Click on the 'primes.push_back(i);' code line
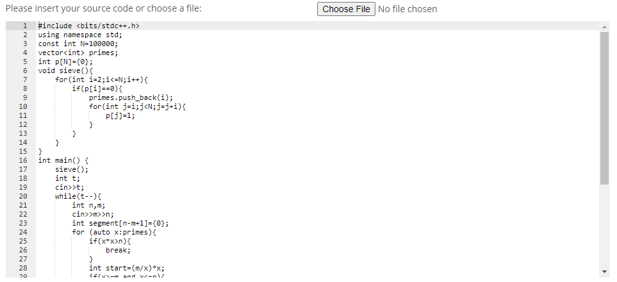 click(x=131, y=97)
